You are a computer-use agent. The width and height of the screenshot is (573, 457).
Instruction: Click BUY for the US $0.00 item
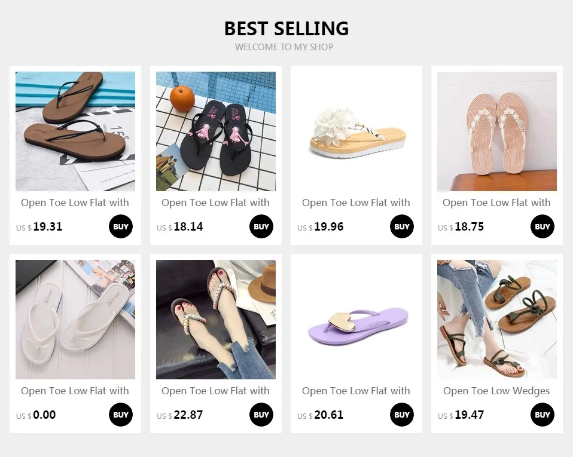click(x=121, y=415)
